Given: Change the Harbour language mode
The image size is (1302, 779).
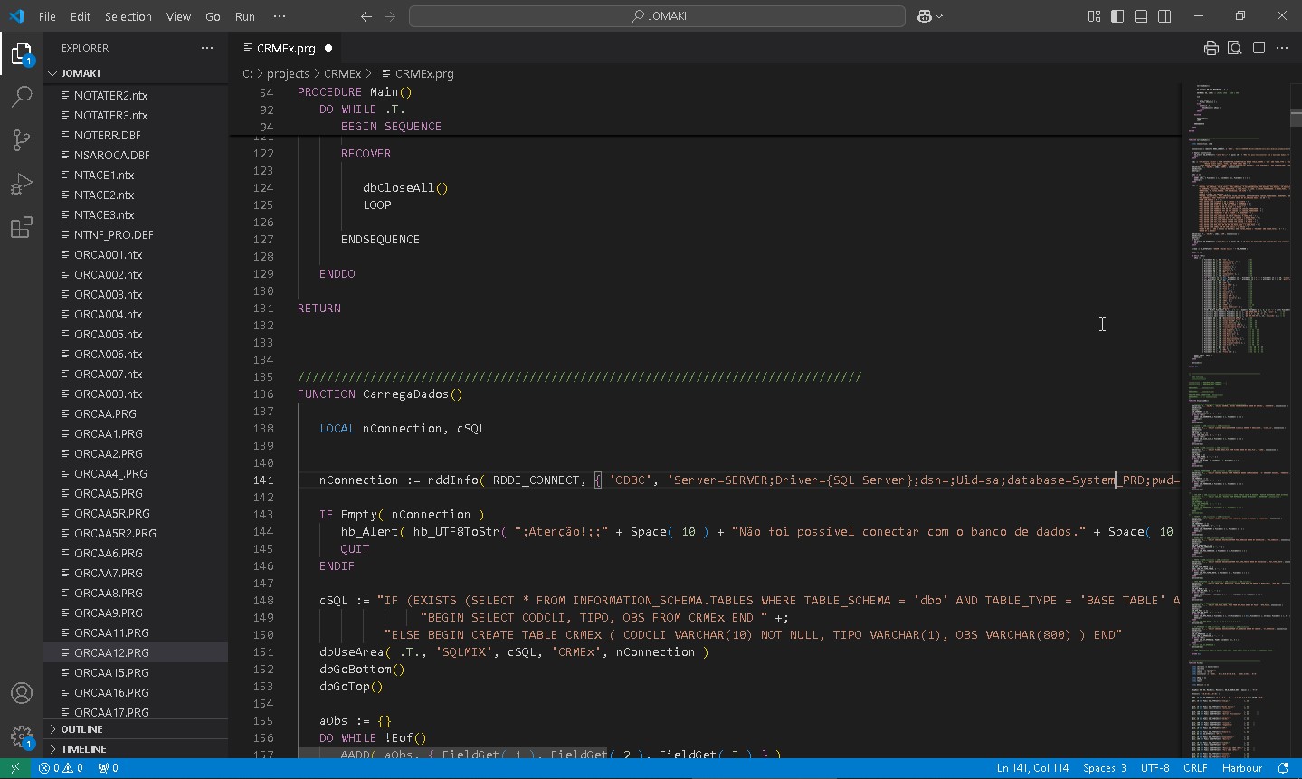Looking at the screenshot, I should click(x=1241, y=768).
